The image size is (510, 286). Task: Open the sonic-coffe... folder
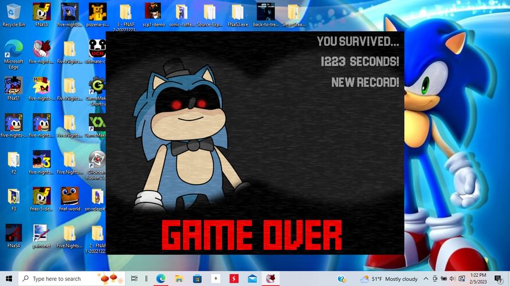[x=181, y=15]
